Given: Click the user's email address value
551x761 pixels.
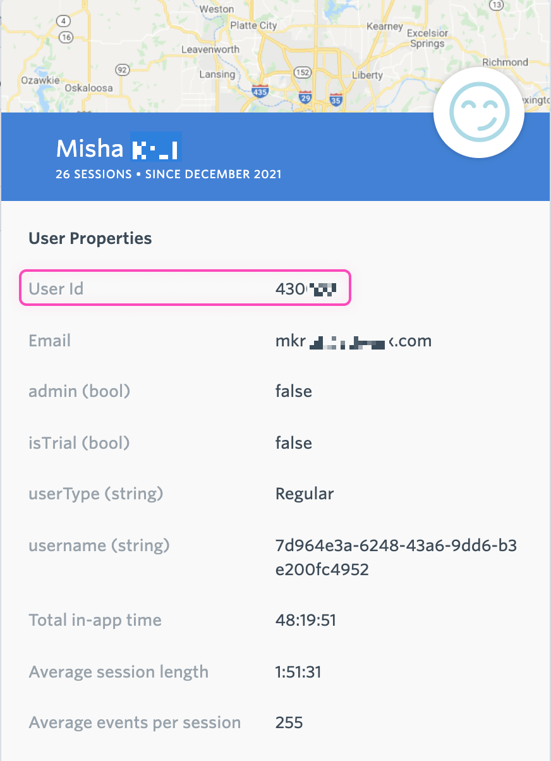Looking at the screenshot, I should (x=353, y=341).
